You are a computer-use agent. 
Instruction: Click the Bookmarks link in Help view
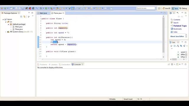click(x=177, y=29)
